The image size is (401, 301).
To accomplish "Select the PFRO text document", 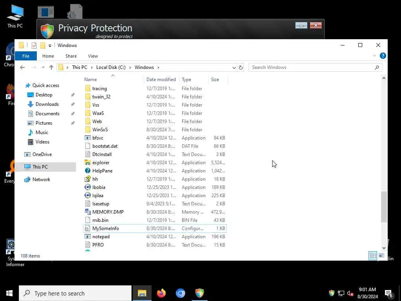I will click(98, 245).
